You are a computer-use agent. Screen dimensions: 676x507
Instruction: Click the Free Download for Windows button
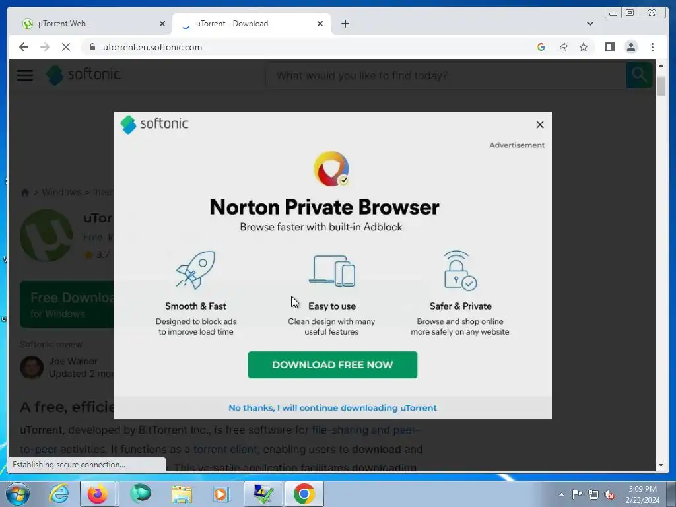point(67,304)
